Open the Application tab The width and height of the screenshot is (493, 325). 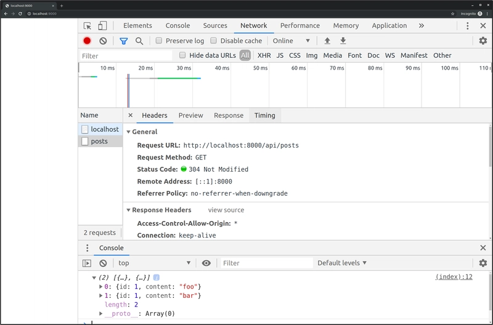coord(389,26)
